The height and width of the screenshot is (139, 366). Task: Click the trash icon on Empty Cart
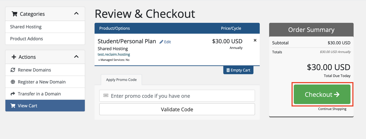point(228,70)
